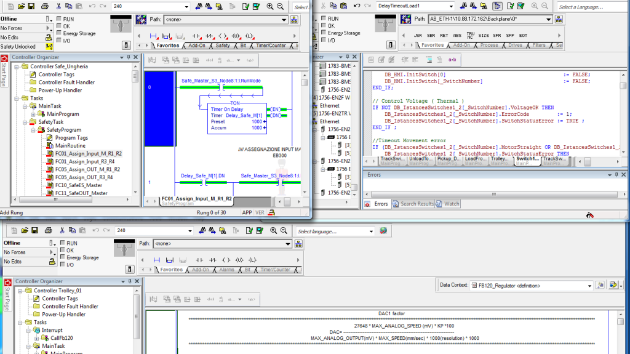Screen dimensions: 630x354
Task: Verify Routine icon in Safe_Ungheria window
Action: point(245,6)
